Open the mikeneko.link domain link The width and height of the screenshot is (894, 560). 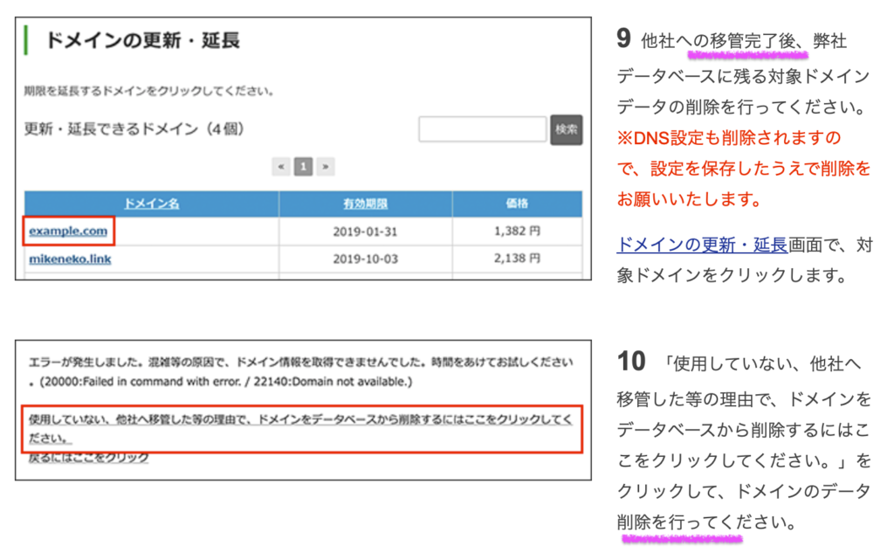click(x=70, y=259)
